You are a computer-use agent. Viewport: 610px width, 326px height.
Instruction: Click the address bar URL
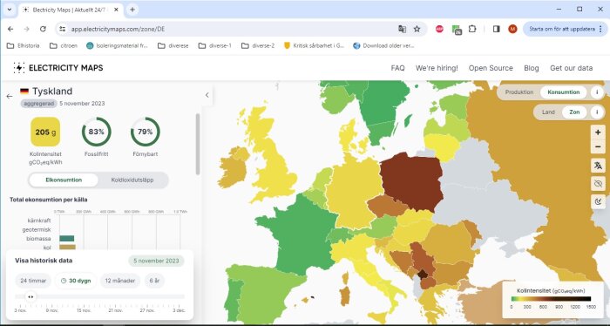click(118, 29)
